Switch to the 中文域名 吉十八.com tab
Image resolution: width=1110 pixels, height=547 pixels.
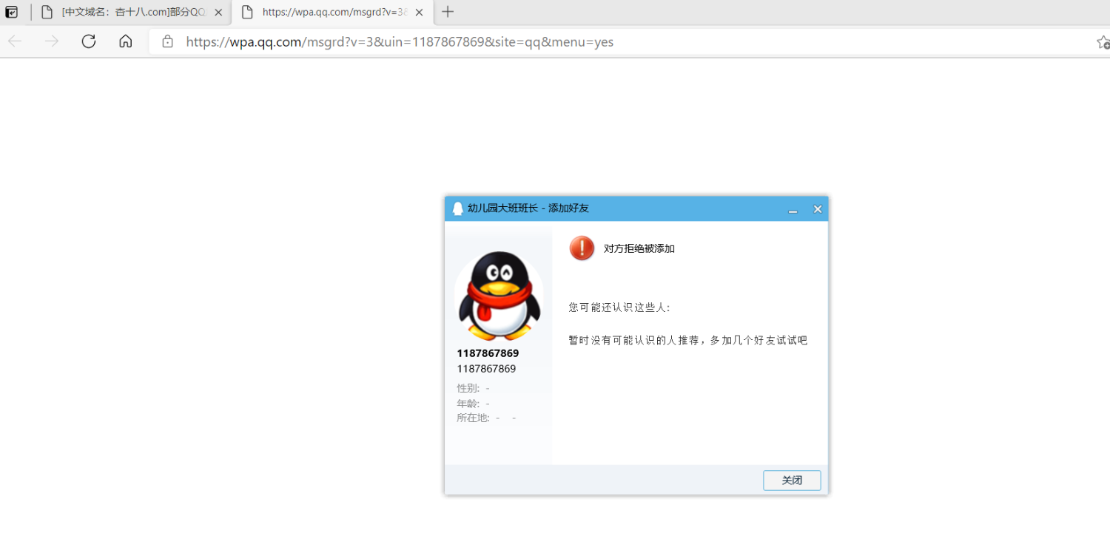pos(133,12)
